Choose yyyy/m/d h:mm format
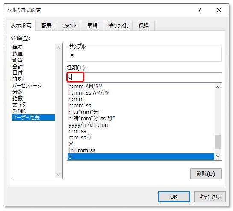This screenshot has width=233, height=211. [89, 125]
